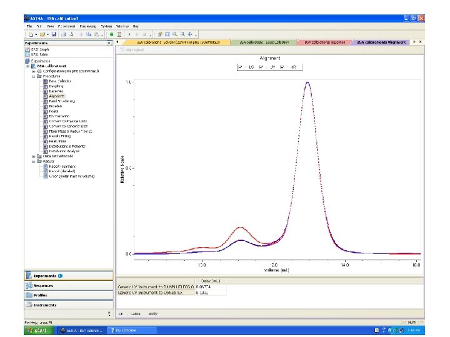Click the Cancel button below the delay table
The height and width of the screenshot is (337, 450).
(136, 314)
